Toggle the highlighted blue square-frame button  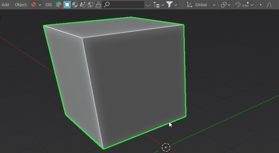point(67,5)
